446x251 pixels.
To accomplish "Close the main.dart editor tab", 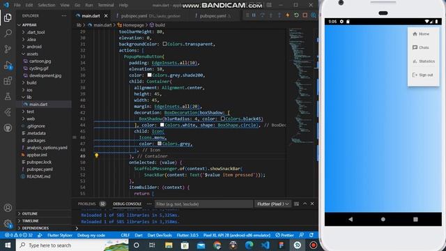I will [106, 16].
